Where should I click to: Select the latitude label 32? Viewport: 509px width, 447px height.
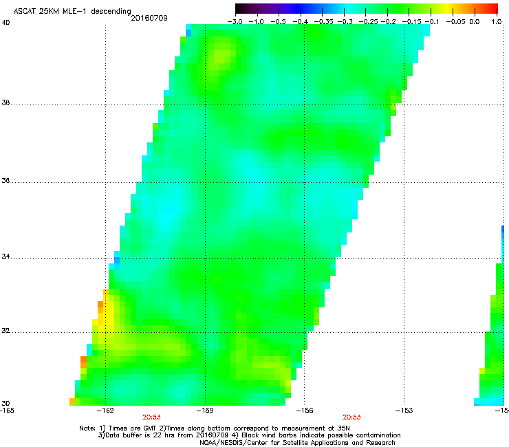6,331
